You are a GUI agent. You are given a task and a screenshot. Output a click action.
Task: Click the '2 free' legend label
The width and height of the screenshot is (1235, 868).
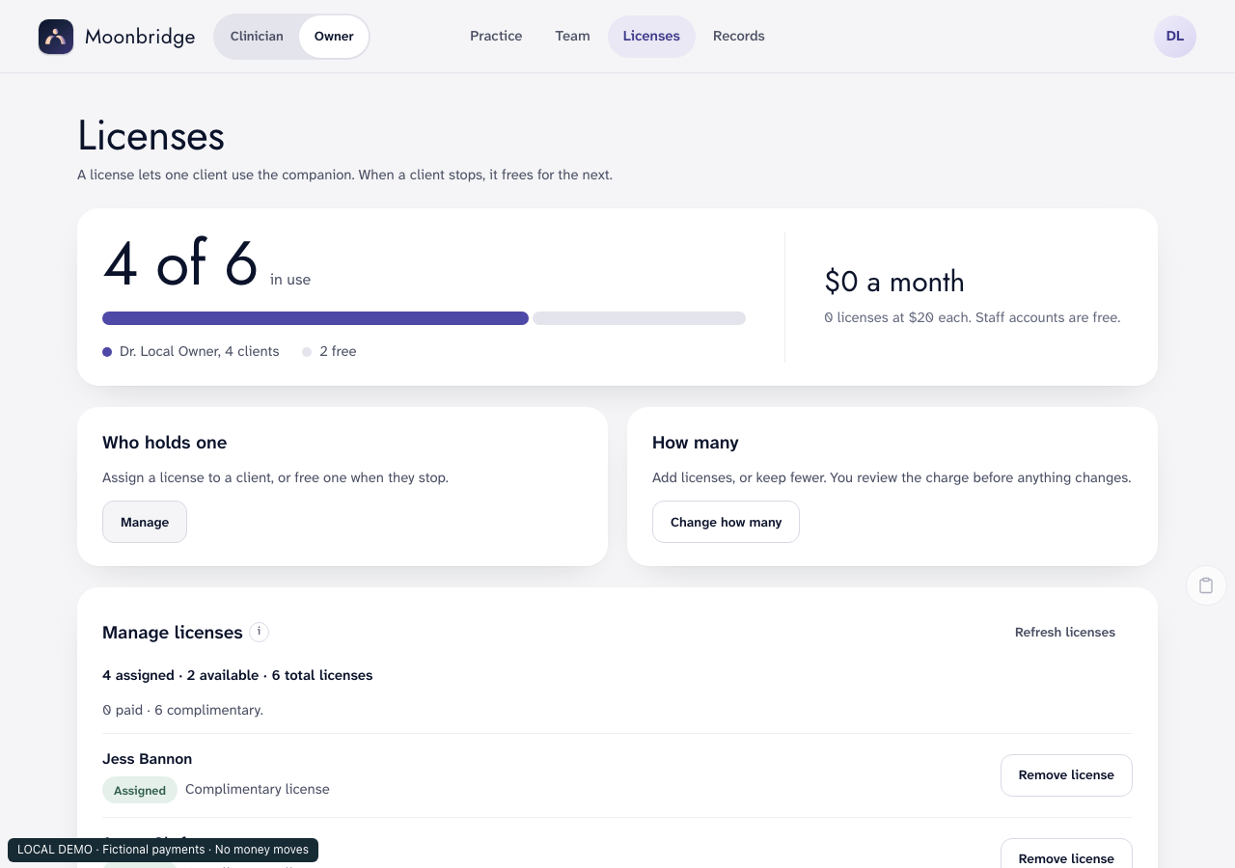point(338,352)
